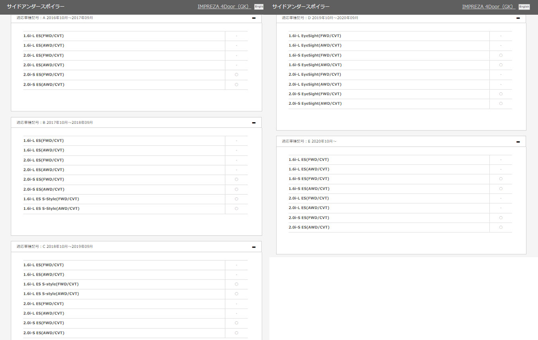This screenshot has height=340, width=538.
Task: Click circle for 1.6i-L ES S-style(AWD/CVT) in section C
Action: (236, 294)
